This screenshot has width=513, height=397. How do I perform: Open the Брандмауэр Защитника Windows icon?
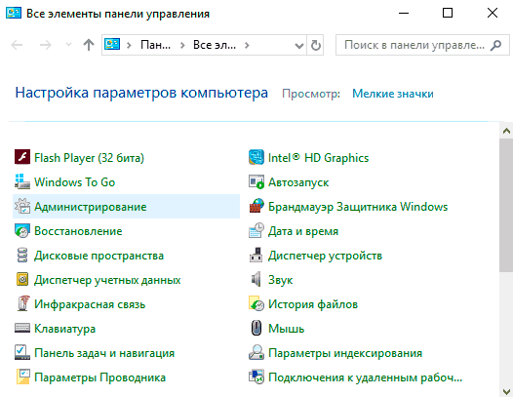(x=256, y=206)
